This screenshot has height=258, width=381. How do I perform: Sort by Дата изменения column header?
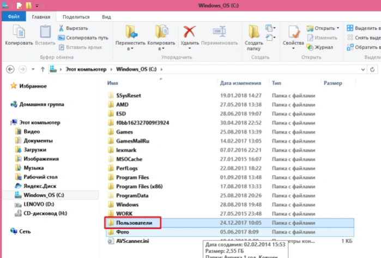pyautogui.click(x=240, y=83)
